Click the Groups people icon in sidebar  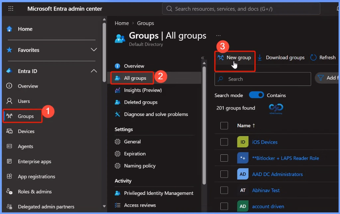coord(9,116)
